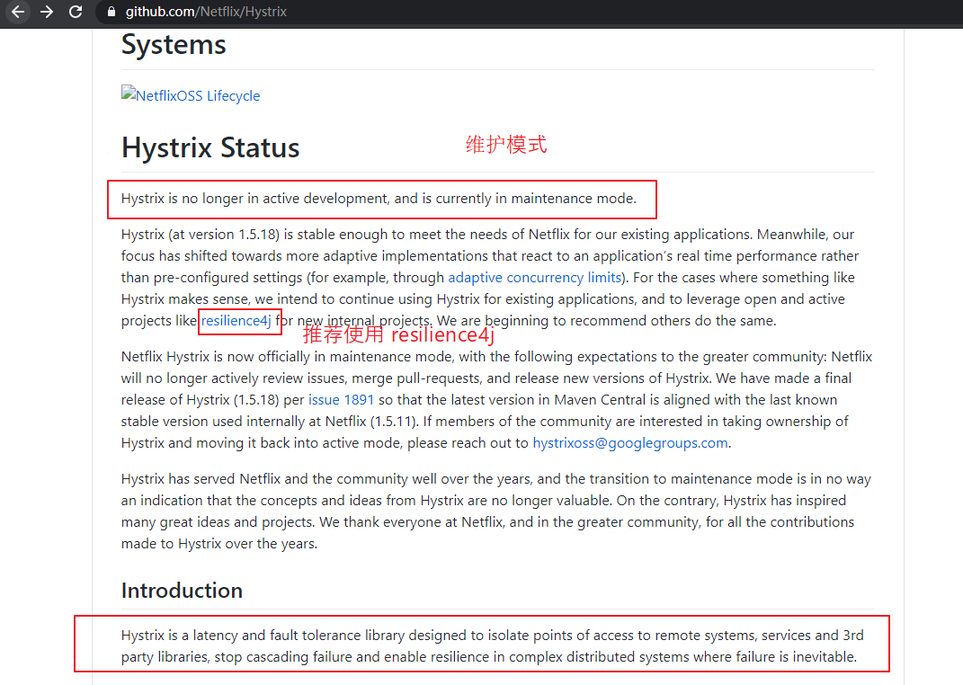Screen dimensions: 963x685
Task: Click the Hystrix Status heading
Action: coord(210,147)
